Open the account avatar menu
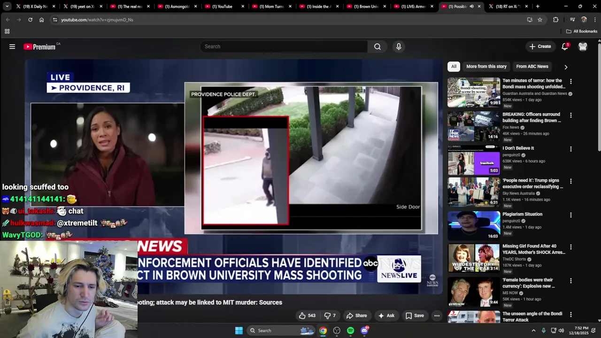Image resolution: width=601 pixels, height=338 pixels. tap(583, 46)
